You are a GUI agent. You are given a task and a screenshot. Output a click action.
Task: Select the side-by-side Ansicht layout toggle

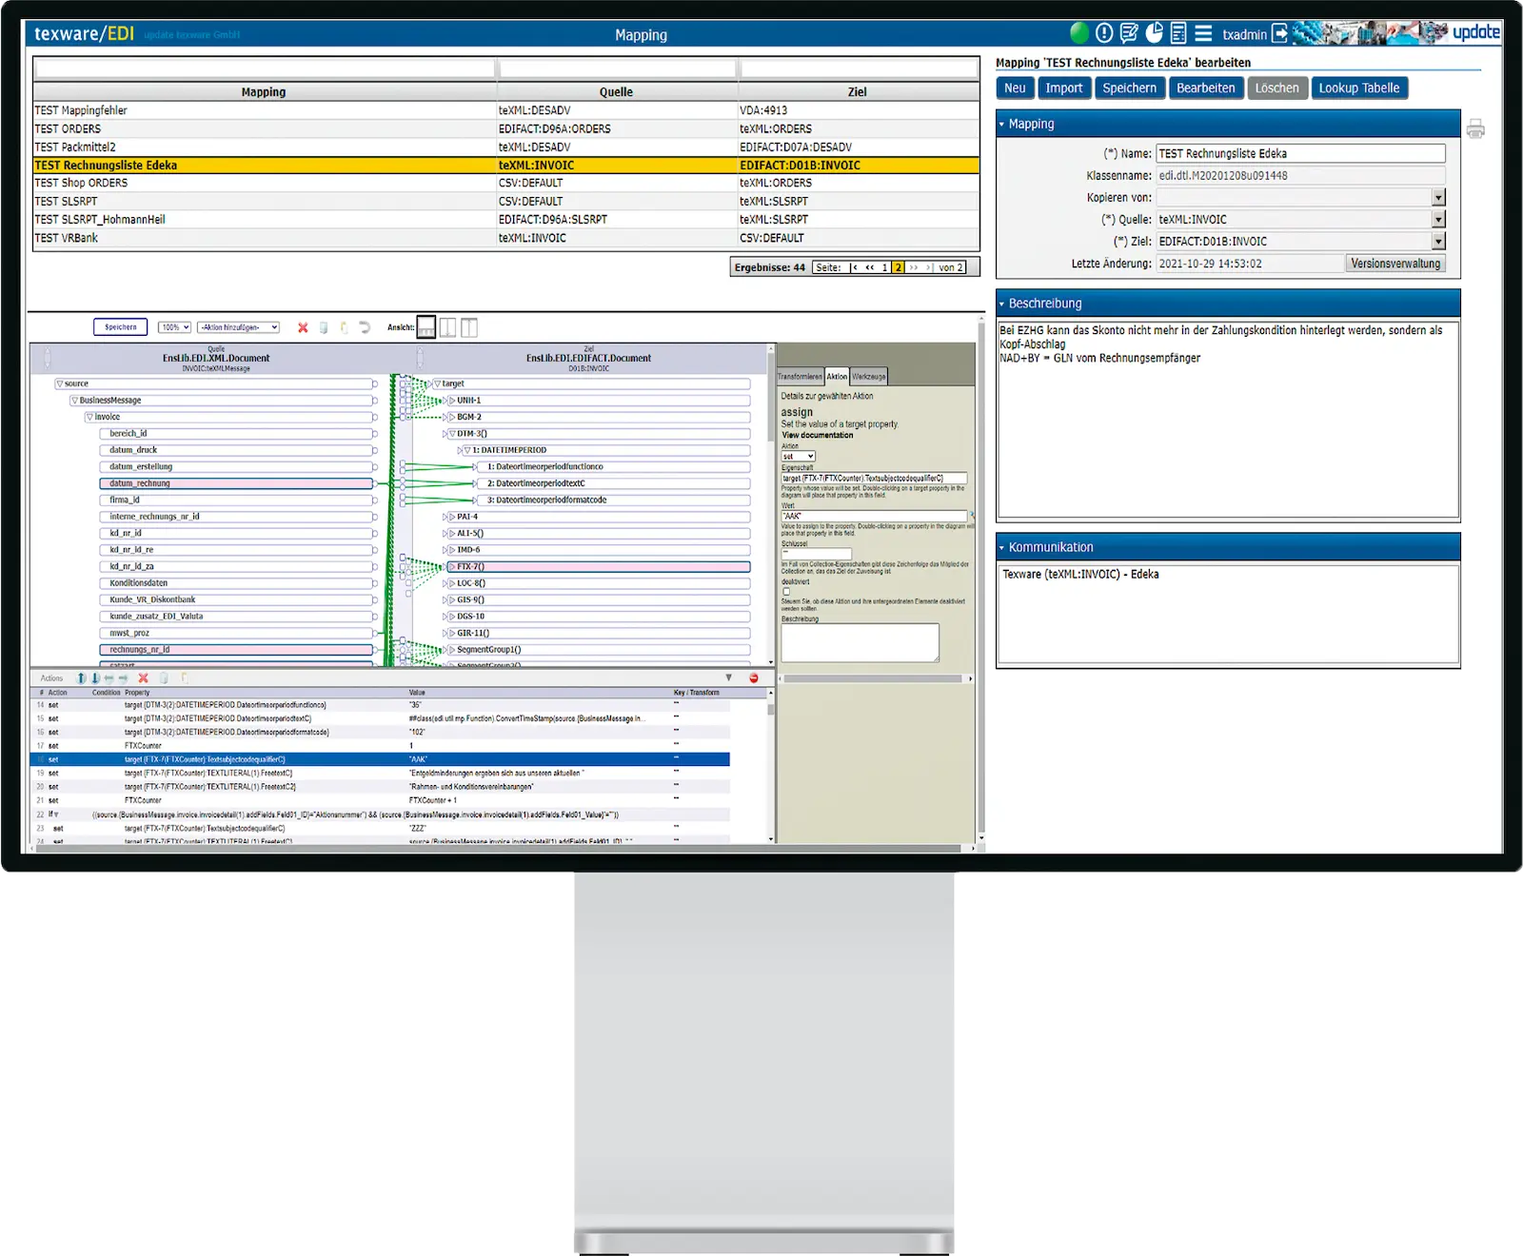click(447, 327)
